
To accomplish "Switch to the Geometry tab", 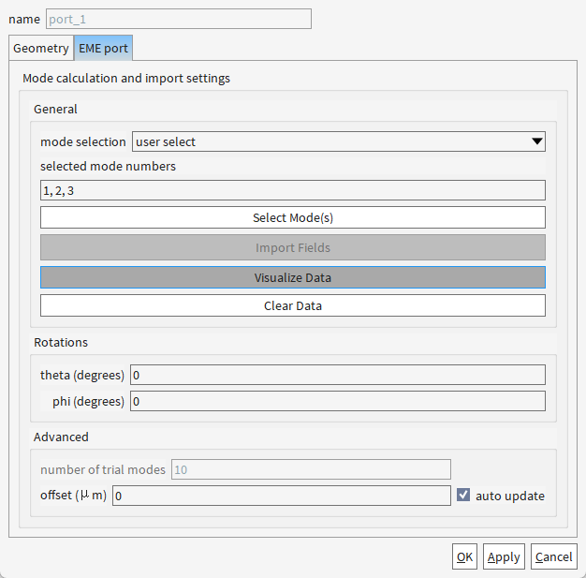I will [41, 49].
